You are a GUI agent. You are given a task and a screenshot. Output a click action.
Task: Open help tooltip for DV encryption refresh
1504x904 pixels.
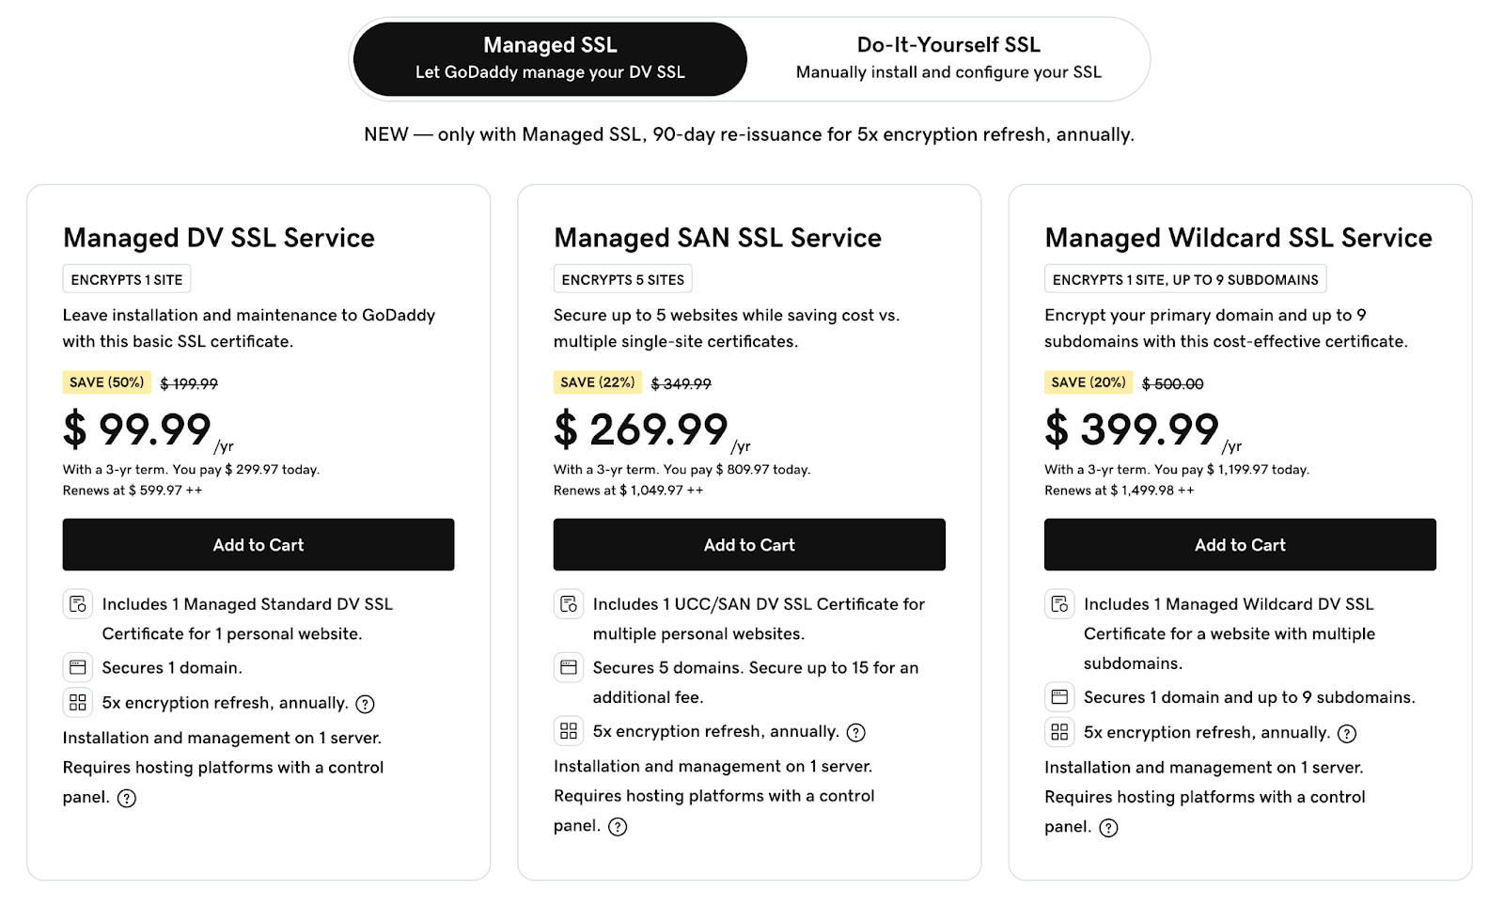point(366,703)
